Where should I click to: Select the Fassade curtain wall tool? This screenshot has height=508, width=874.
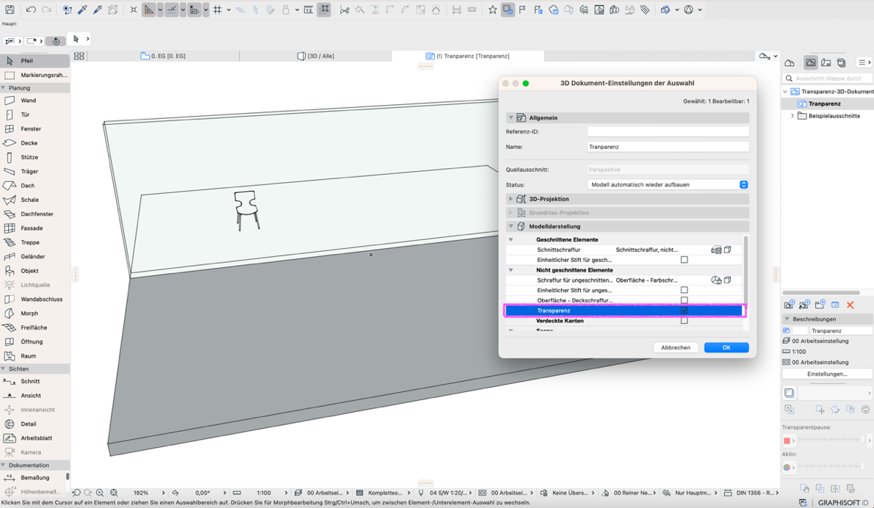click(x=35, y=228)
